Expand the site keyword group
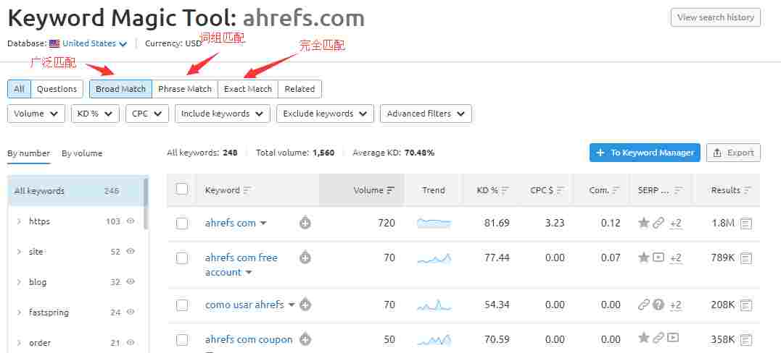 [x=19, y=252]
